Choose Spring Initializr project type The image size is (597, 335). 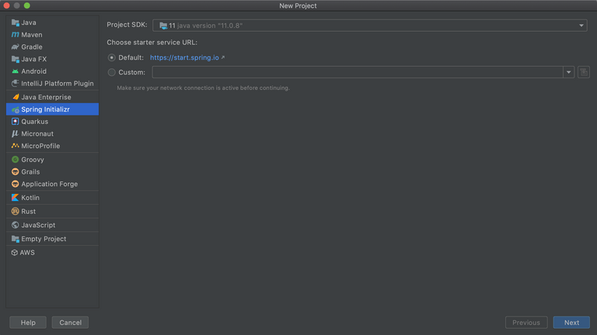pyautogui.click(x=53, y=109)
